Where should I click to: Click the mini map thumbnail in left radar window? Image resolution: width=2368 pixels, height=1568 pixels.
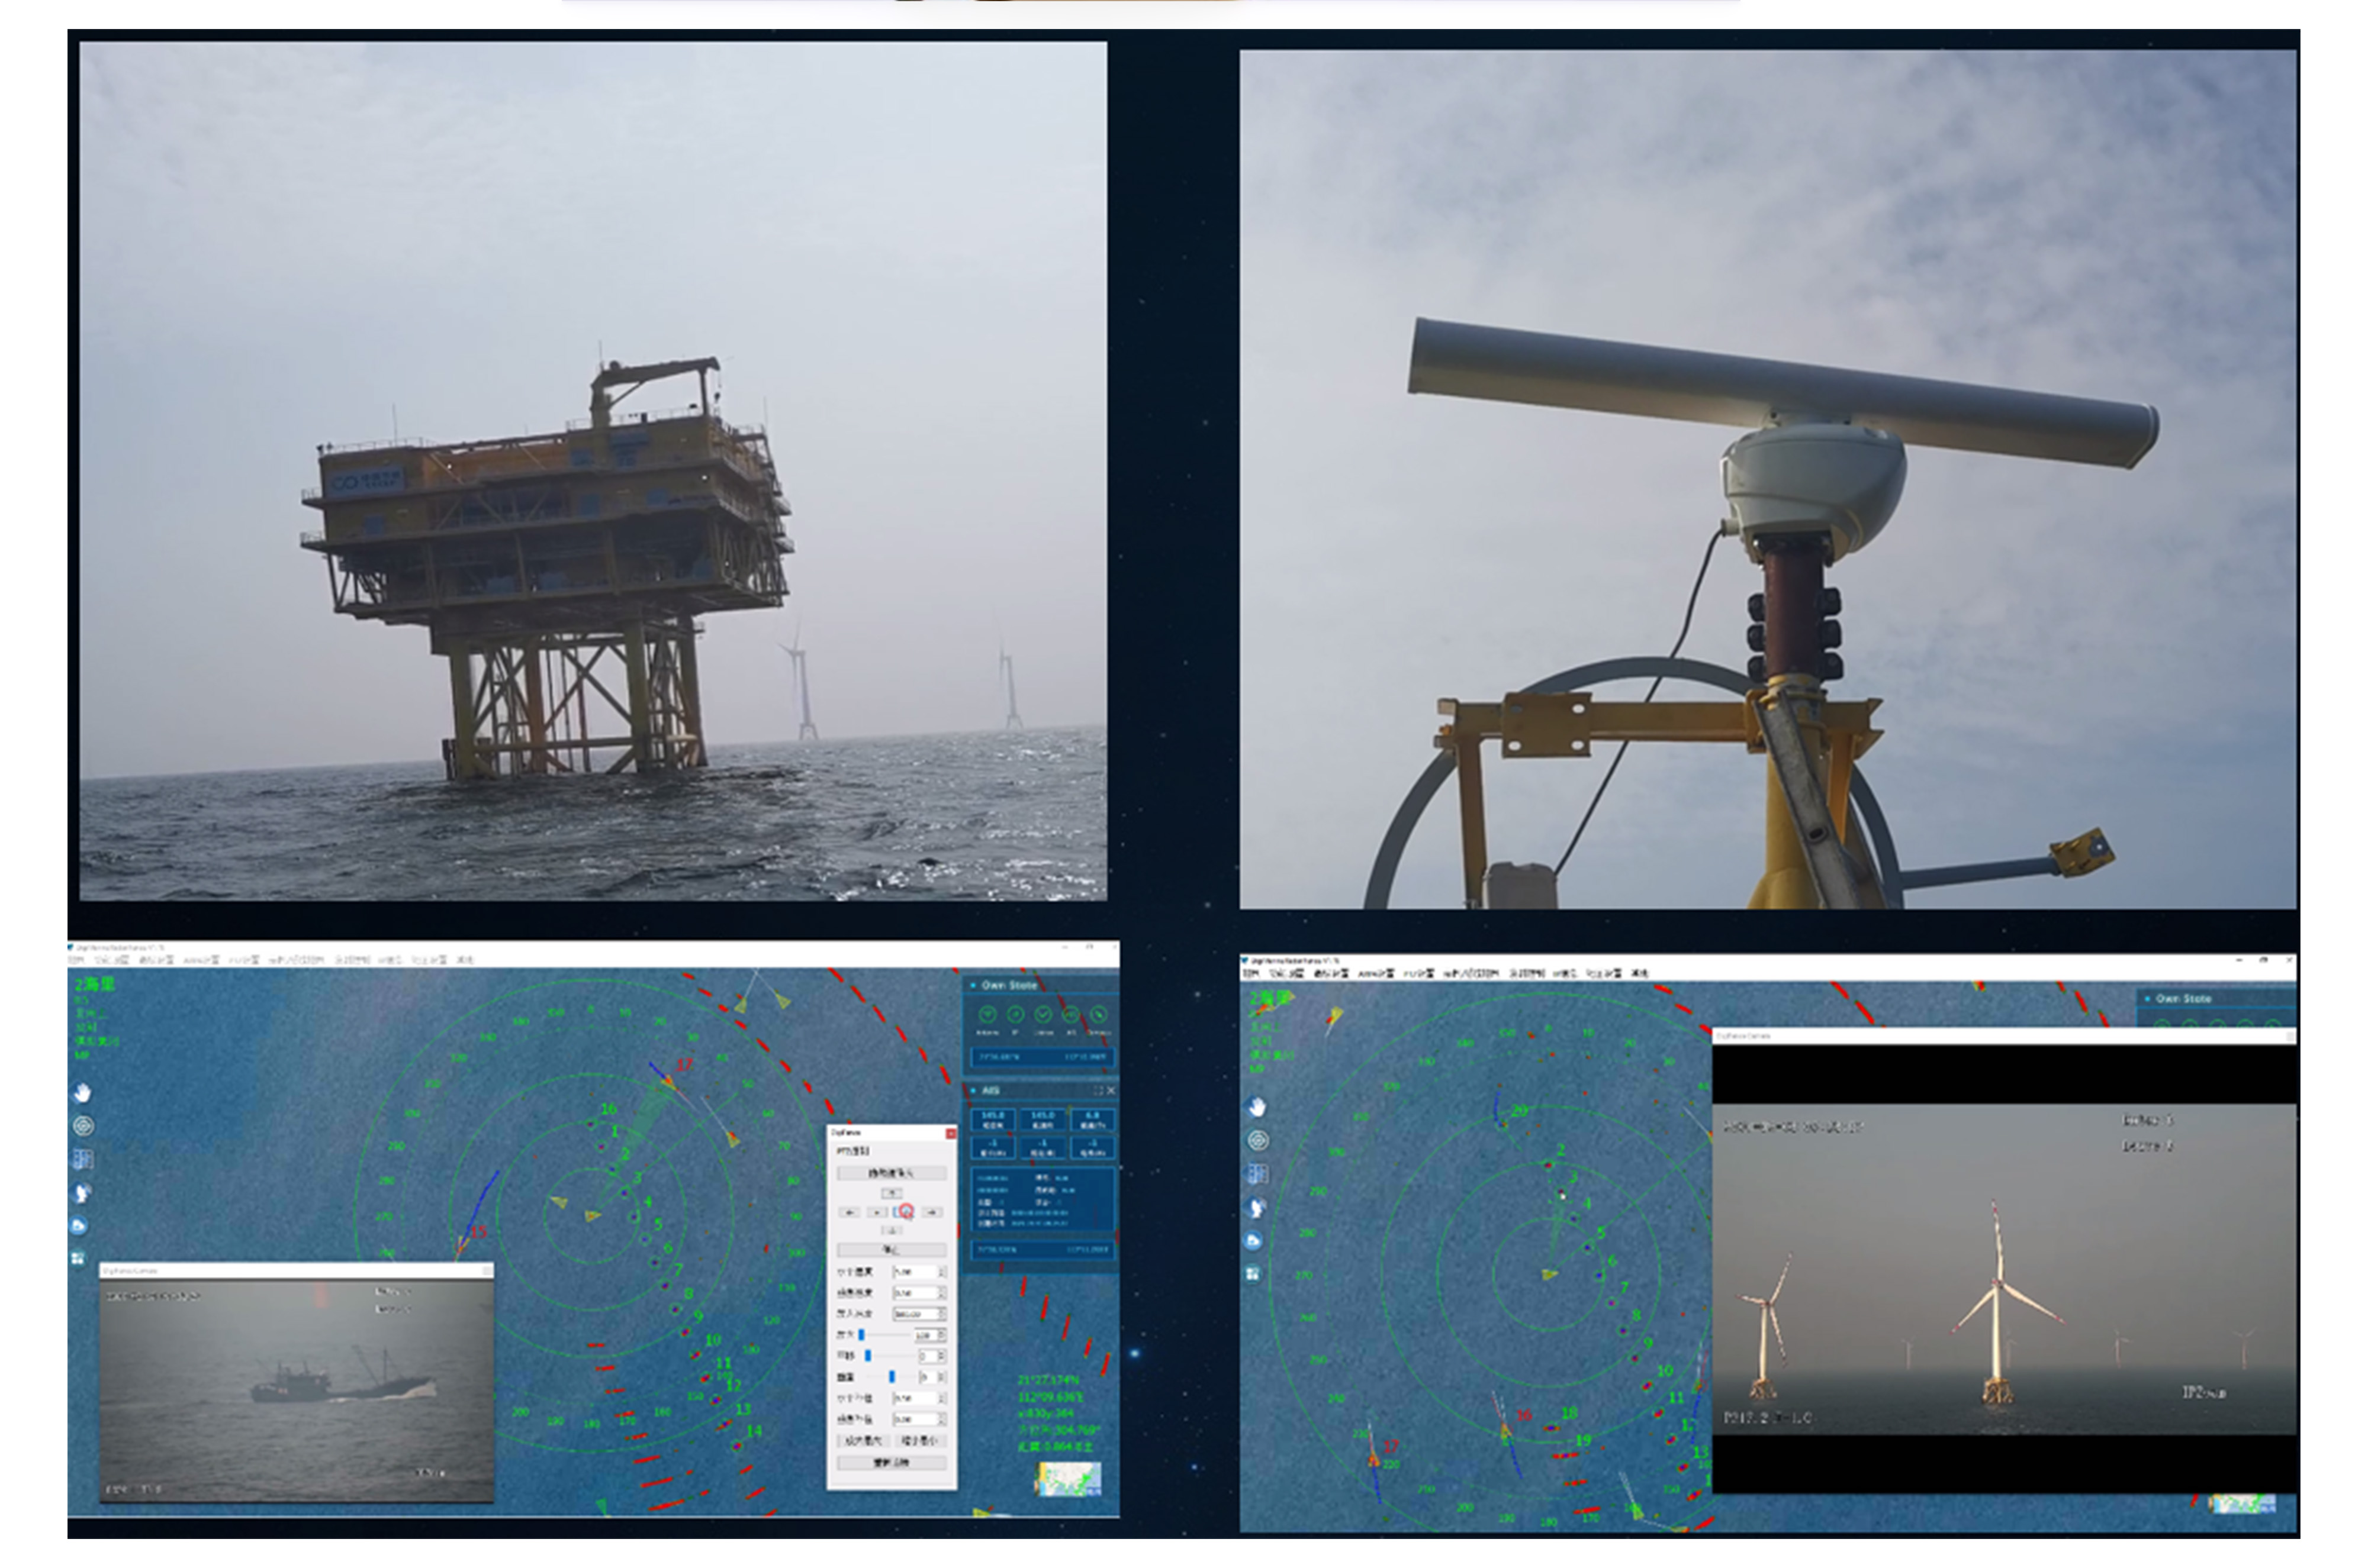1070,1479
